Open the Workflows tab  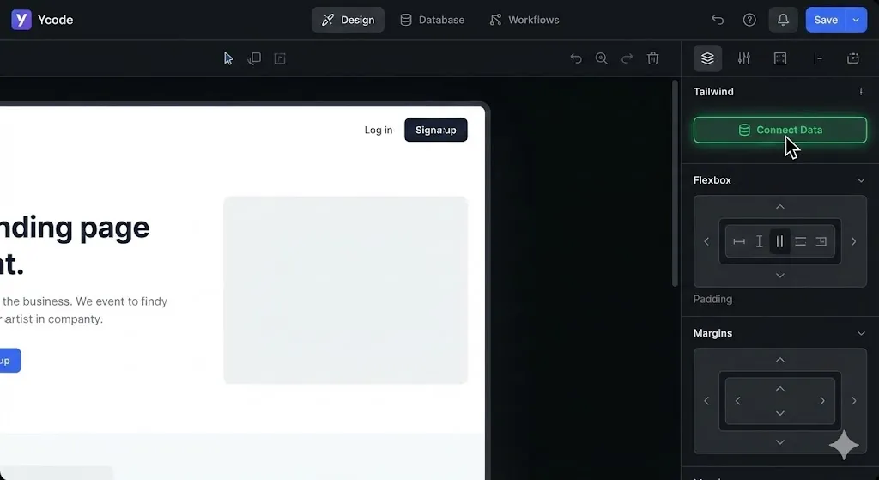(x=524, y=20)
